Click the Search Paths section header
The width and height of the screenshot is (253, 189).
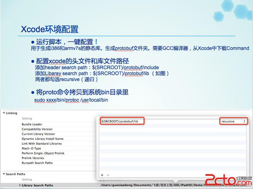(x=16, y=174)
